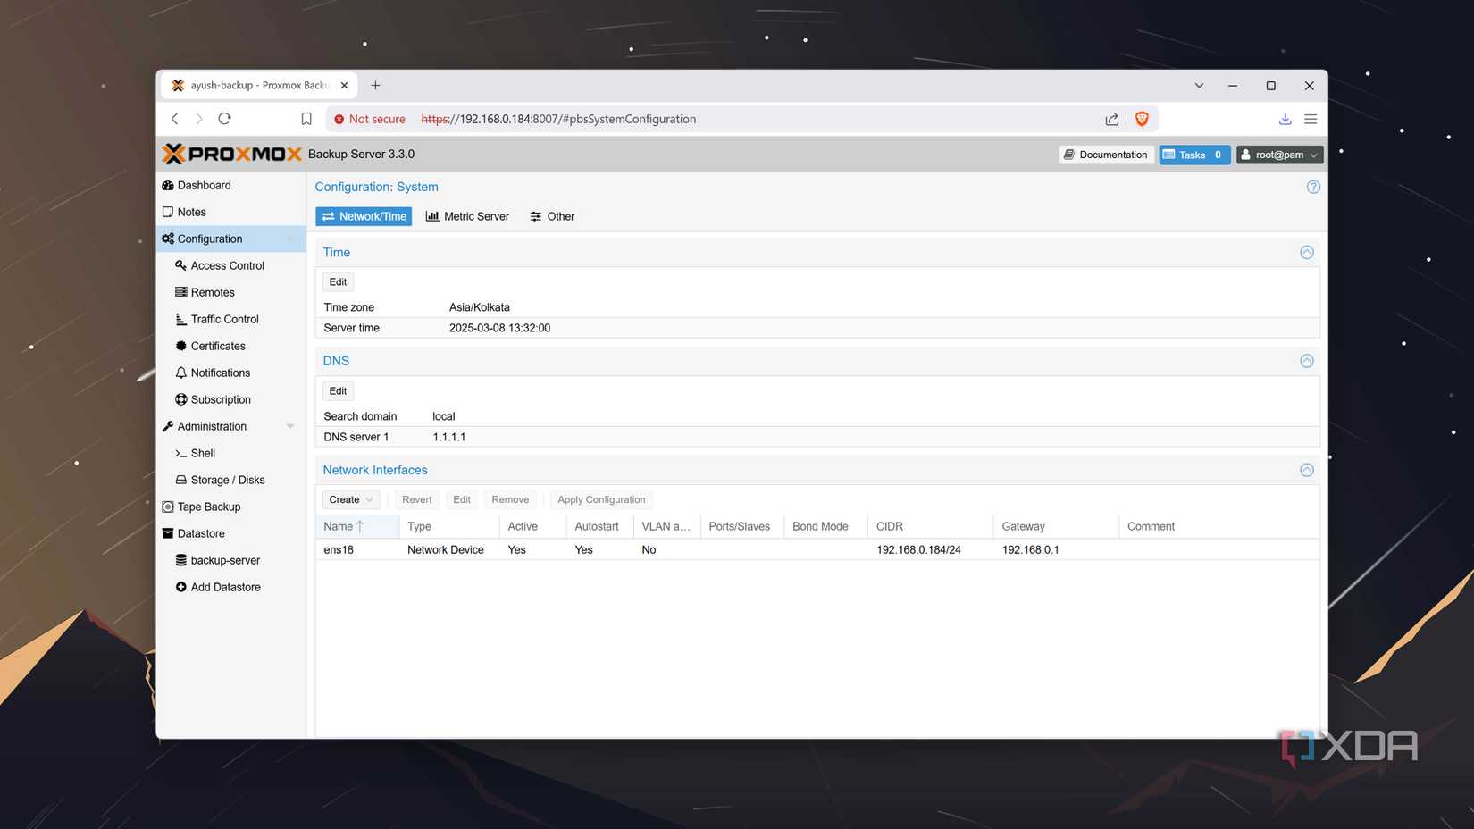The height and width of the screenshot is (829, 1474).
Task: Collapse the Time panel
Action: point(1306,253)
